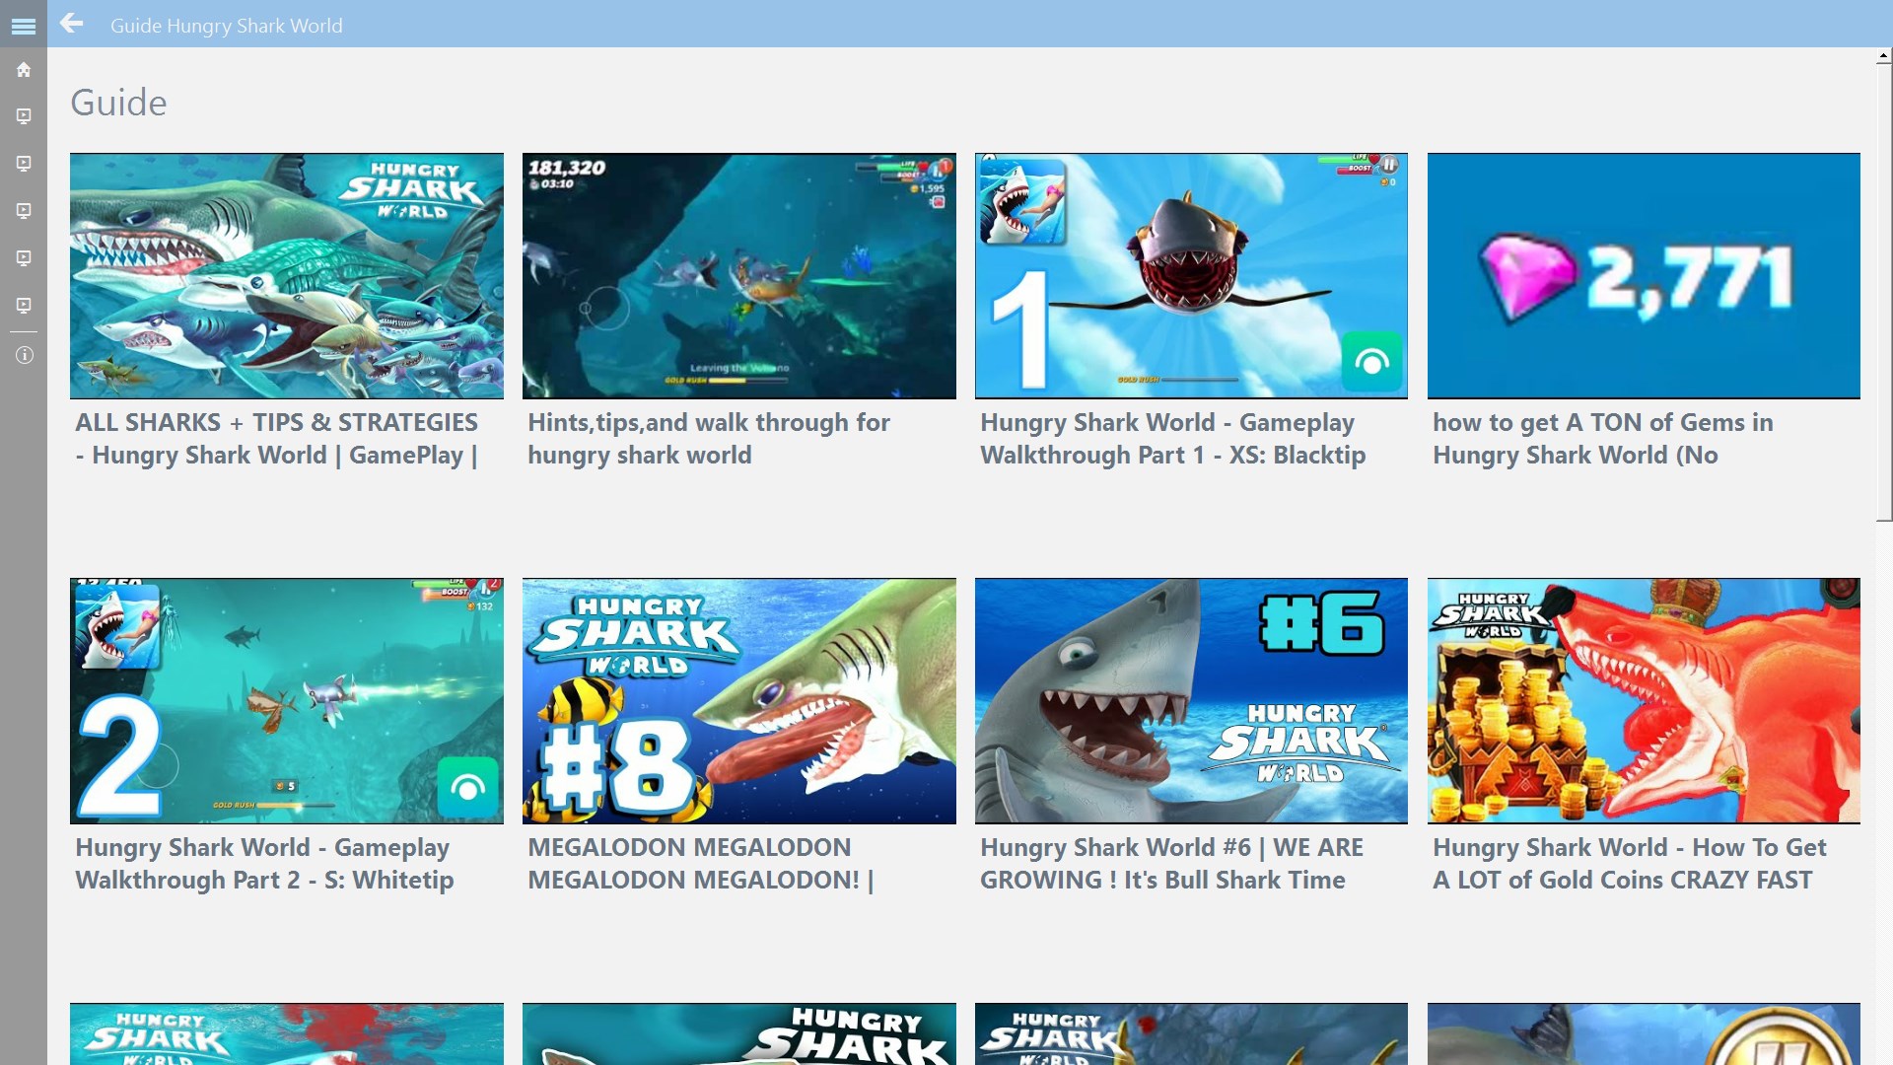
Task: Open the first video section sidebar icon
Action: click(24, 116)
